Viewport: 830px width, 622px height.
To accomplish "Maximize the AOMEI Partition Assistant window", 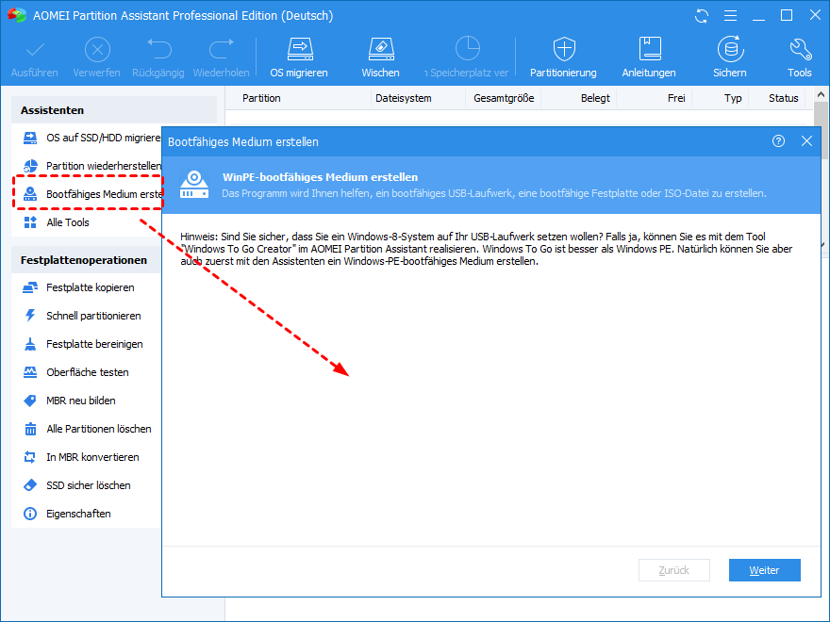I will tap(787, 15).
